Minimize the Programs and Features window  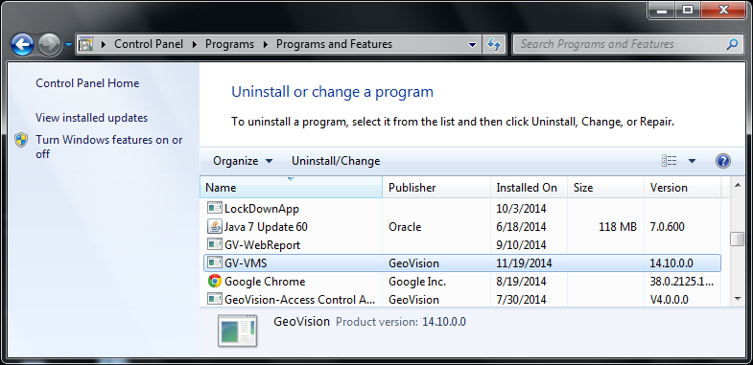click(x=661, y=11)
